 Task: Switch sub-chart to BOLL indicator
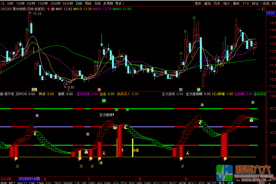pyautogui.click(x=192, y=183)
